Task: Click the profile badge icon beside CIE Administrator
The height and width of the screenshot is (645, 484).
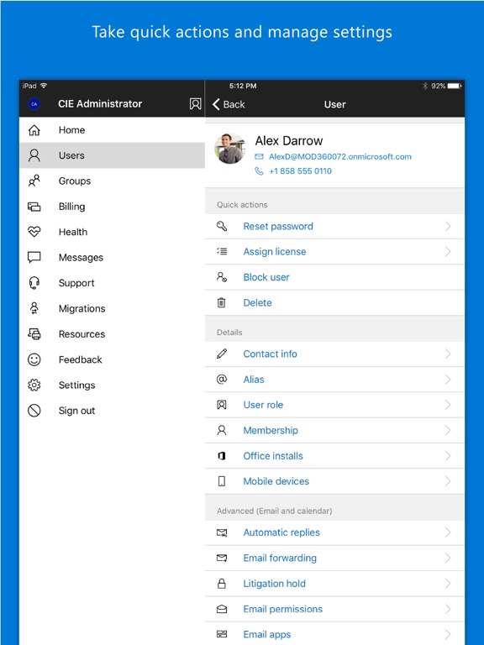Action: [196, 103]
